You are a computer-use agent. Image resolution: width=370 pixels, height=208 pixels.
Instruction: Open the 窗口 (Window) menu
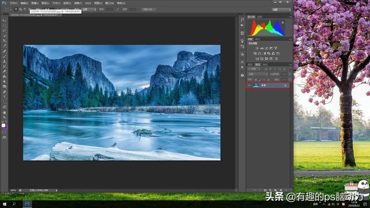coord(109,3)
